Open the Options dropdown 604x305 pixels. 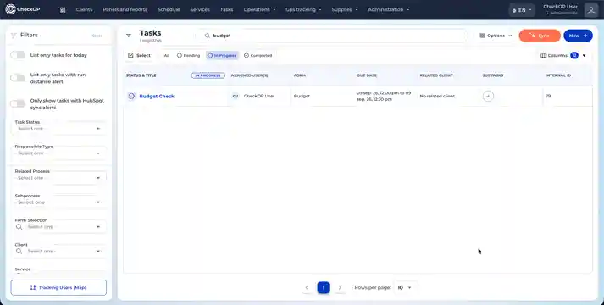496,36
